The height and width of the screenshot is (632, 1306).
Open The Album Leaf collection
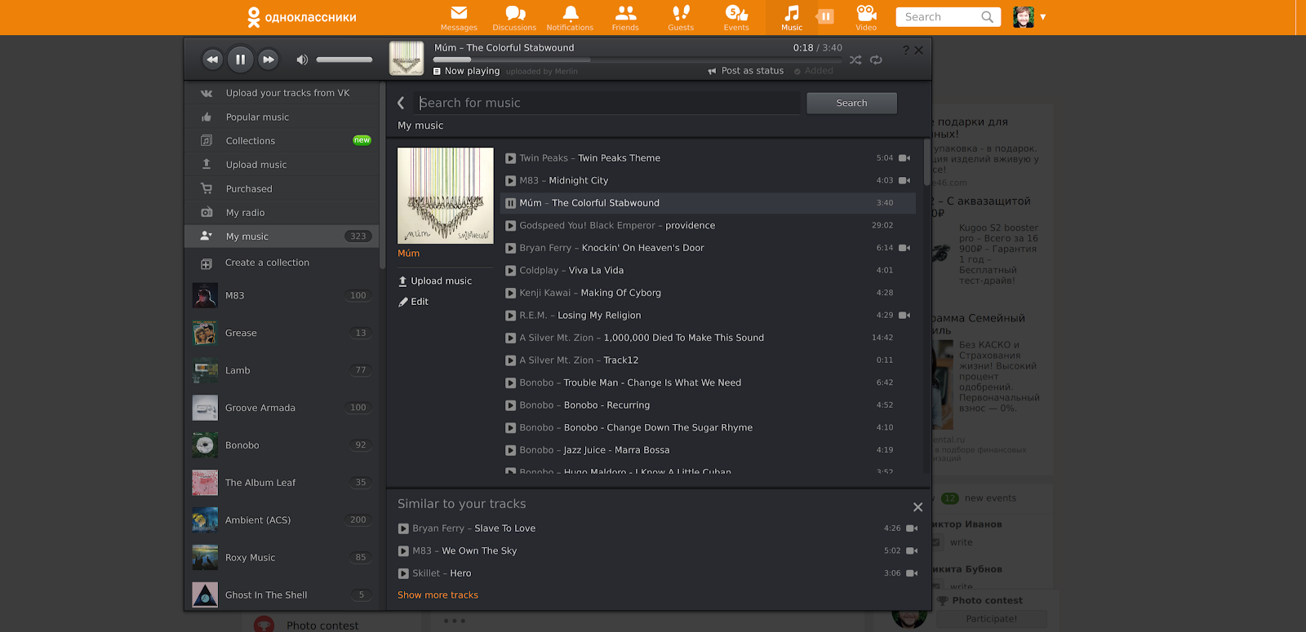tap(282, 483)
